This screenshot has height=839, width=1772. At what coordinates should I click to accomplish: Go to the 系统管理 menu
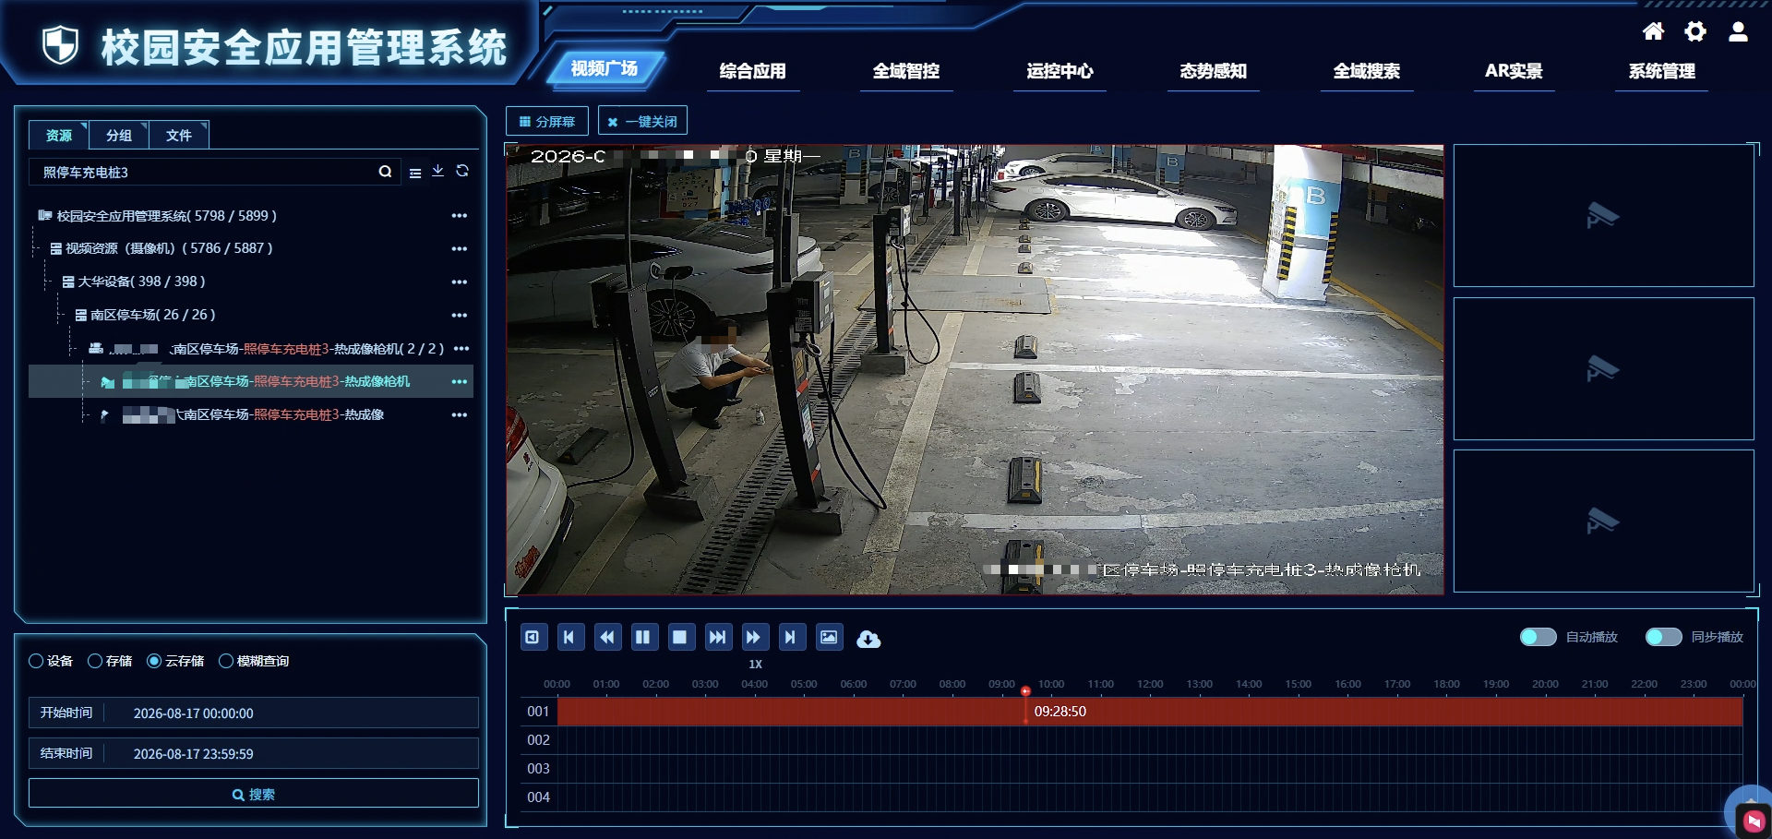pos(1661,71)
